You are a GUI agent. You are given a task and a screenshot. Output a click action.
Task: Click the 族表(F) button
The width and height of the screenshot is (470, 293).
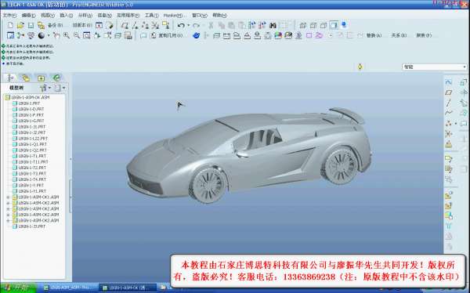(x=424, y=35)
